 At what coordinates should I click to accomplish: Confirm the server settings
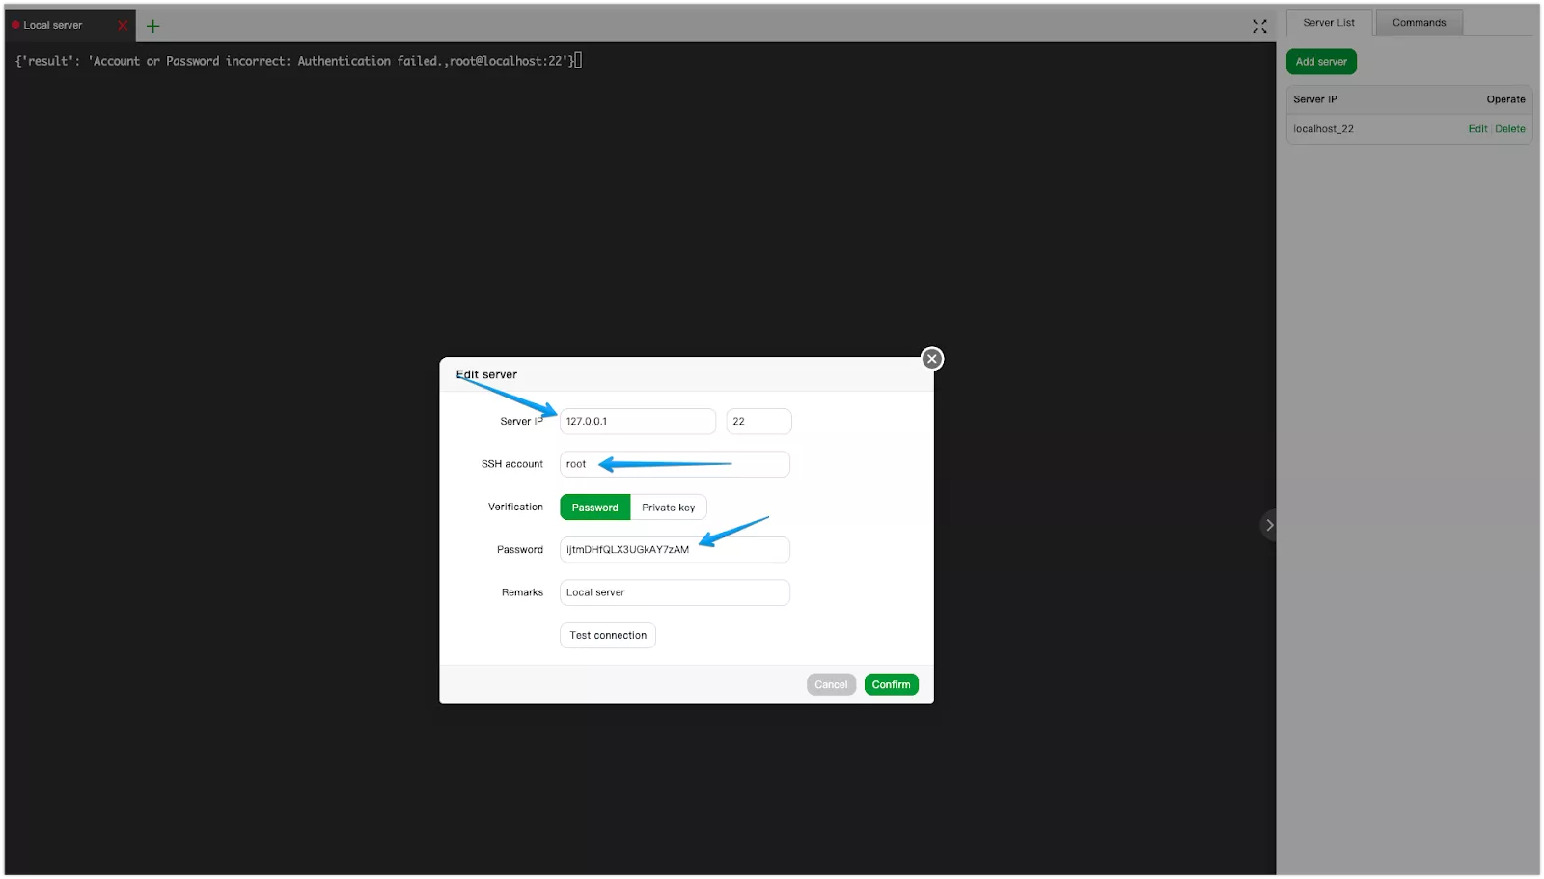point(890,684)
